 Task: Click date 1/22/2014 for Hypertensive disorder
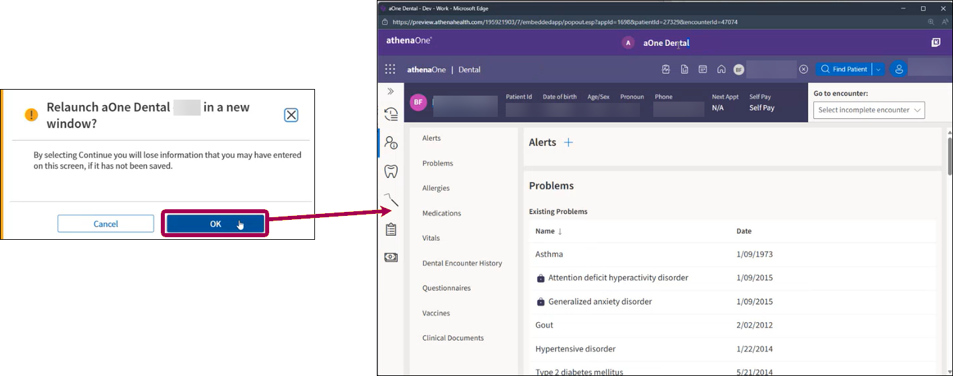tap(754, 349)
